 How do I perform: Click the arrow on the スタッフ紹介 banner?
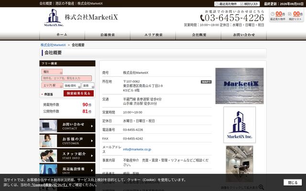pyautogui.click(x=92, y=156)
